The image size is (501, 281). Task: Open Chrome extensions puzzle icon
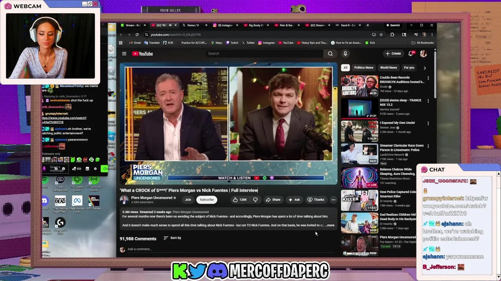click(392, 34)
